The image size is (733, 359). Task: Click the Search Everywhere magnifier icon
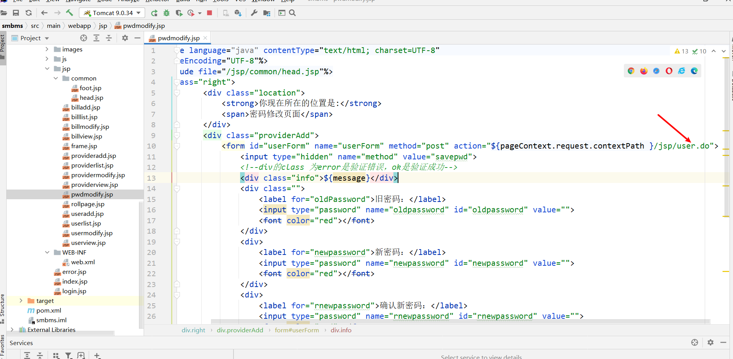coord(292,13)
